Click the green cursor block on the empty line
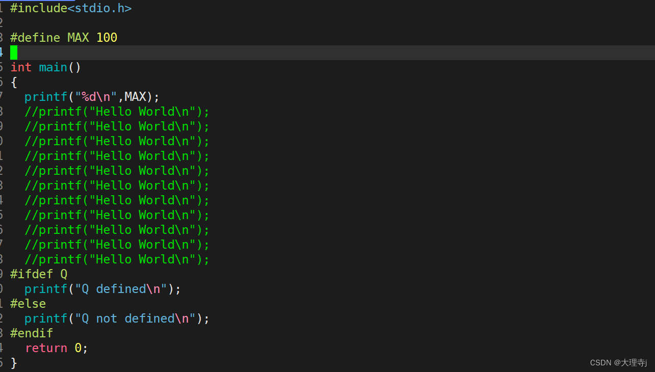Viewport: 655px width, 372px height. (x=14, y=52)
